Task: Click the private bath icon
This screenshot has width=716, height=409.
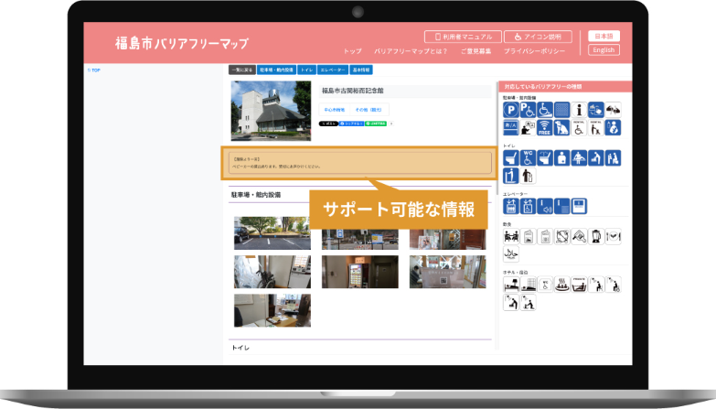Action: click(579, 285)
